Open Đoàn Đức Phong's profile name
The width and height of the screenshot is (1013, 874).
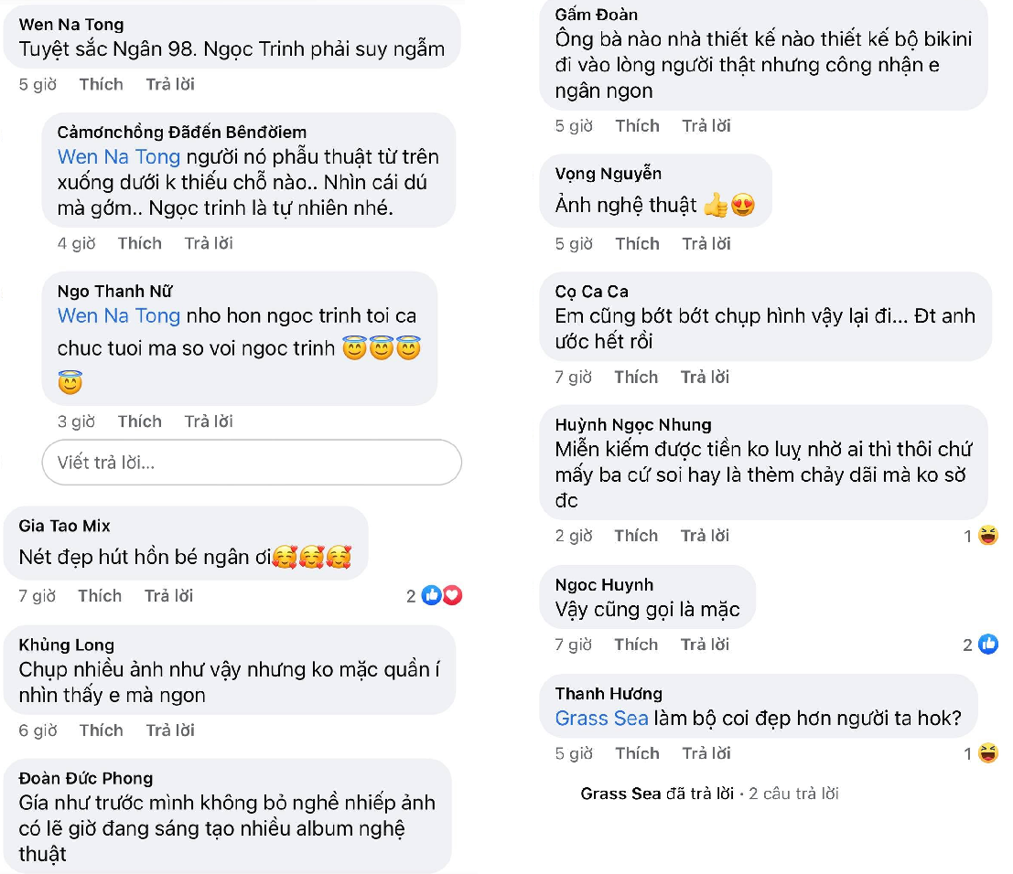(85, 779)
